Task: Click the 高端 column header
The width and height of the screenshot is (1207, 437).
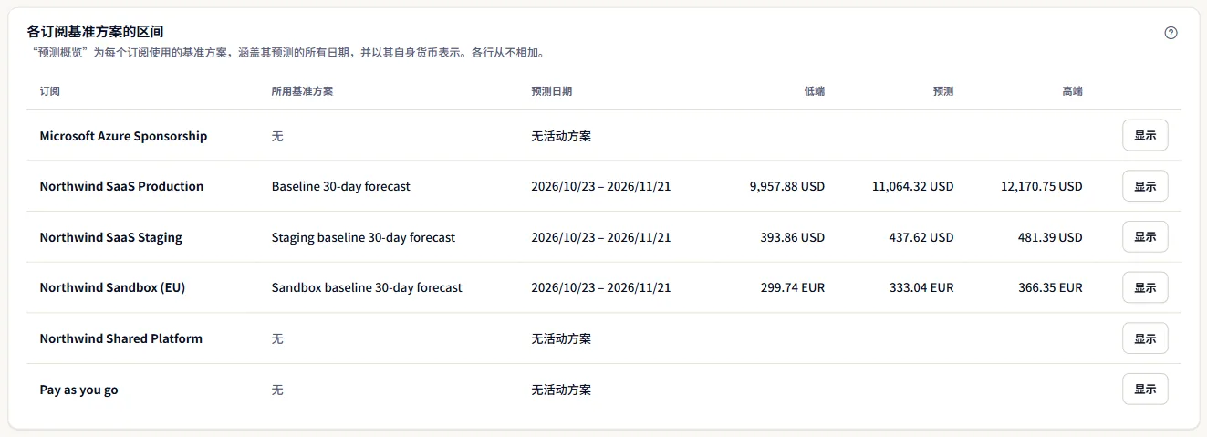Action: [1072, 92]
